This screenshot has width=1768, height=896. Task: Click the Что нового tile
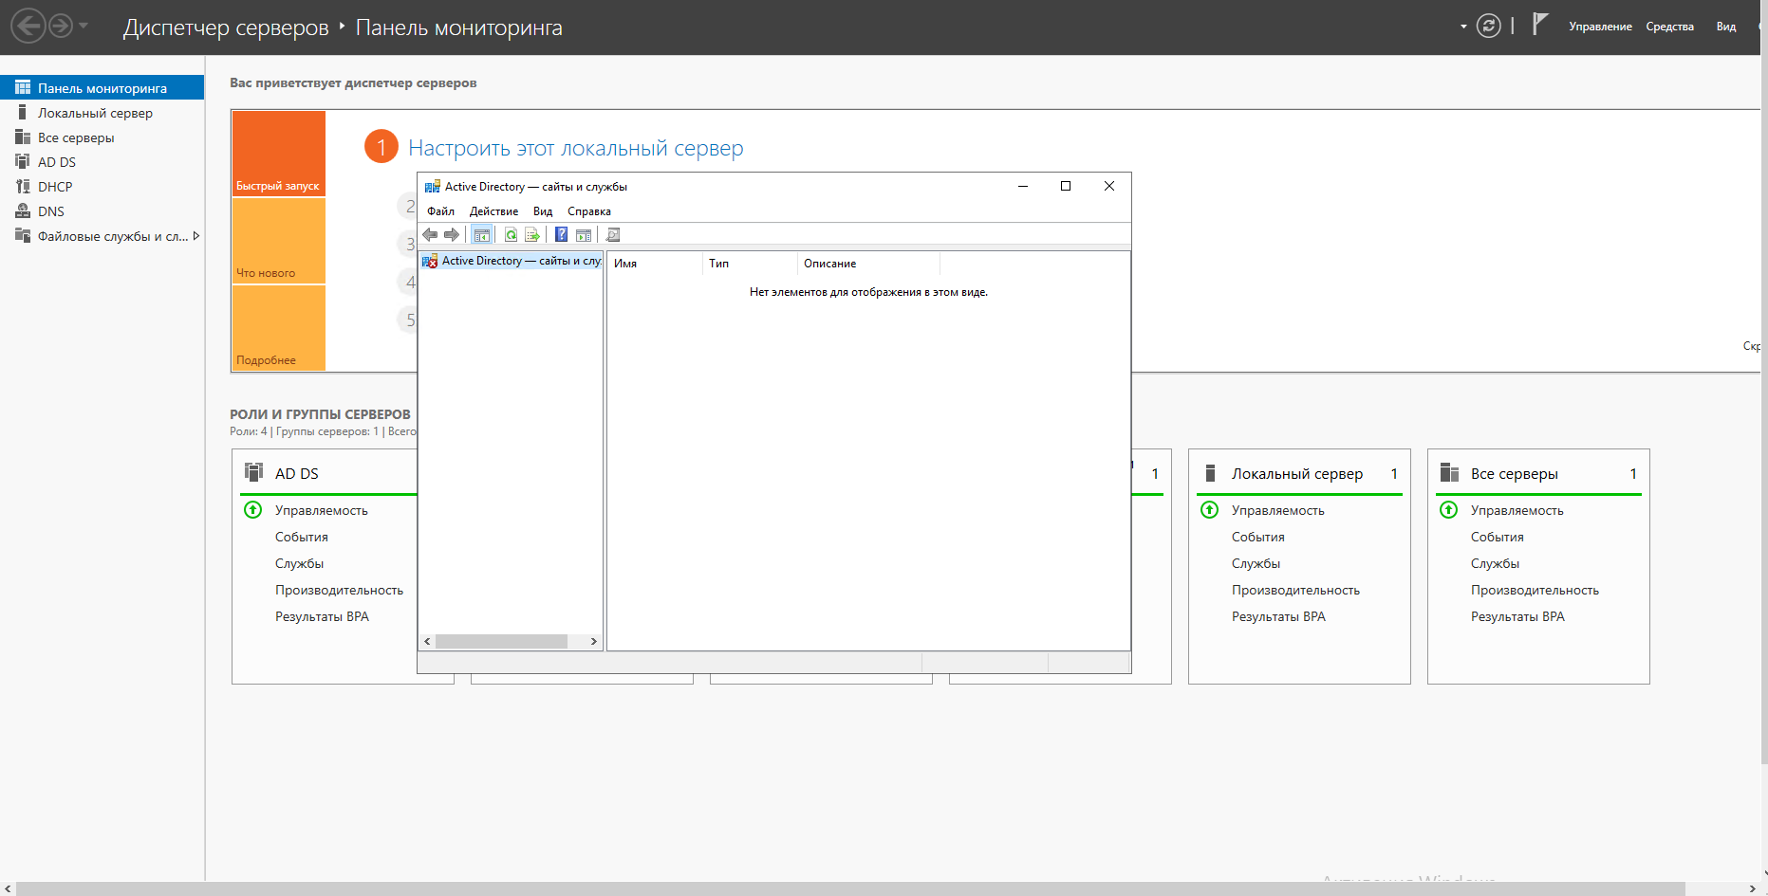279,241
